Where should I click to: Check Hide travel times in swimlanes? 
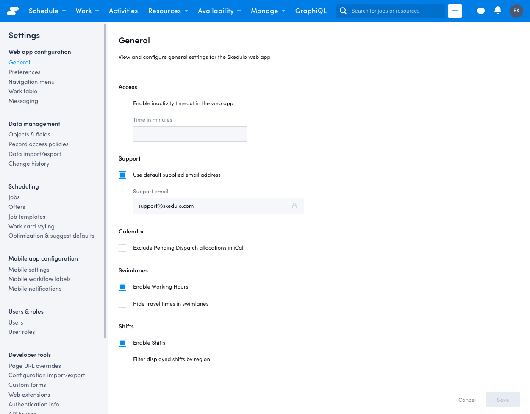pos(122,304)
